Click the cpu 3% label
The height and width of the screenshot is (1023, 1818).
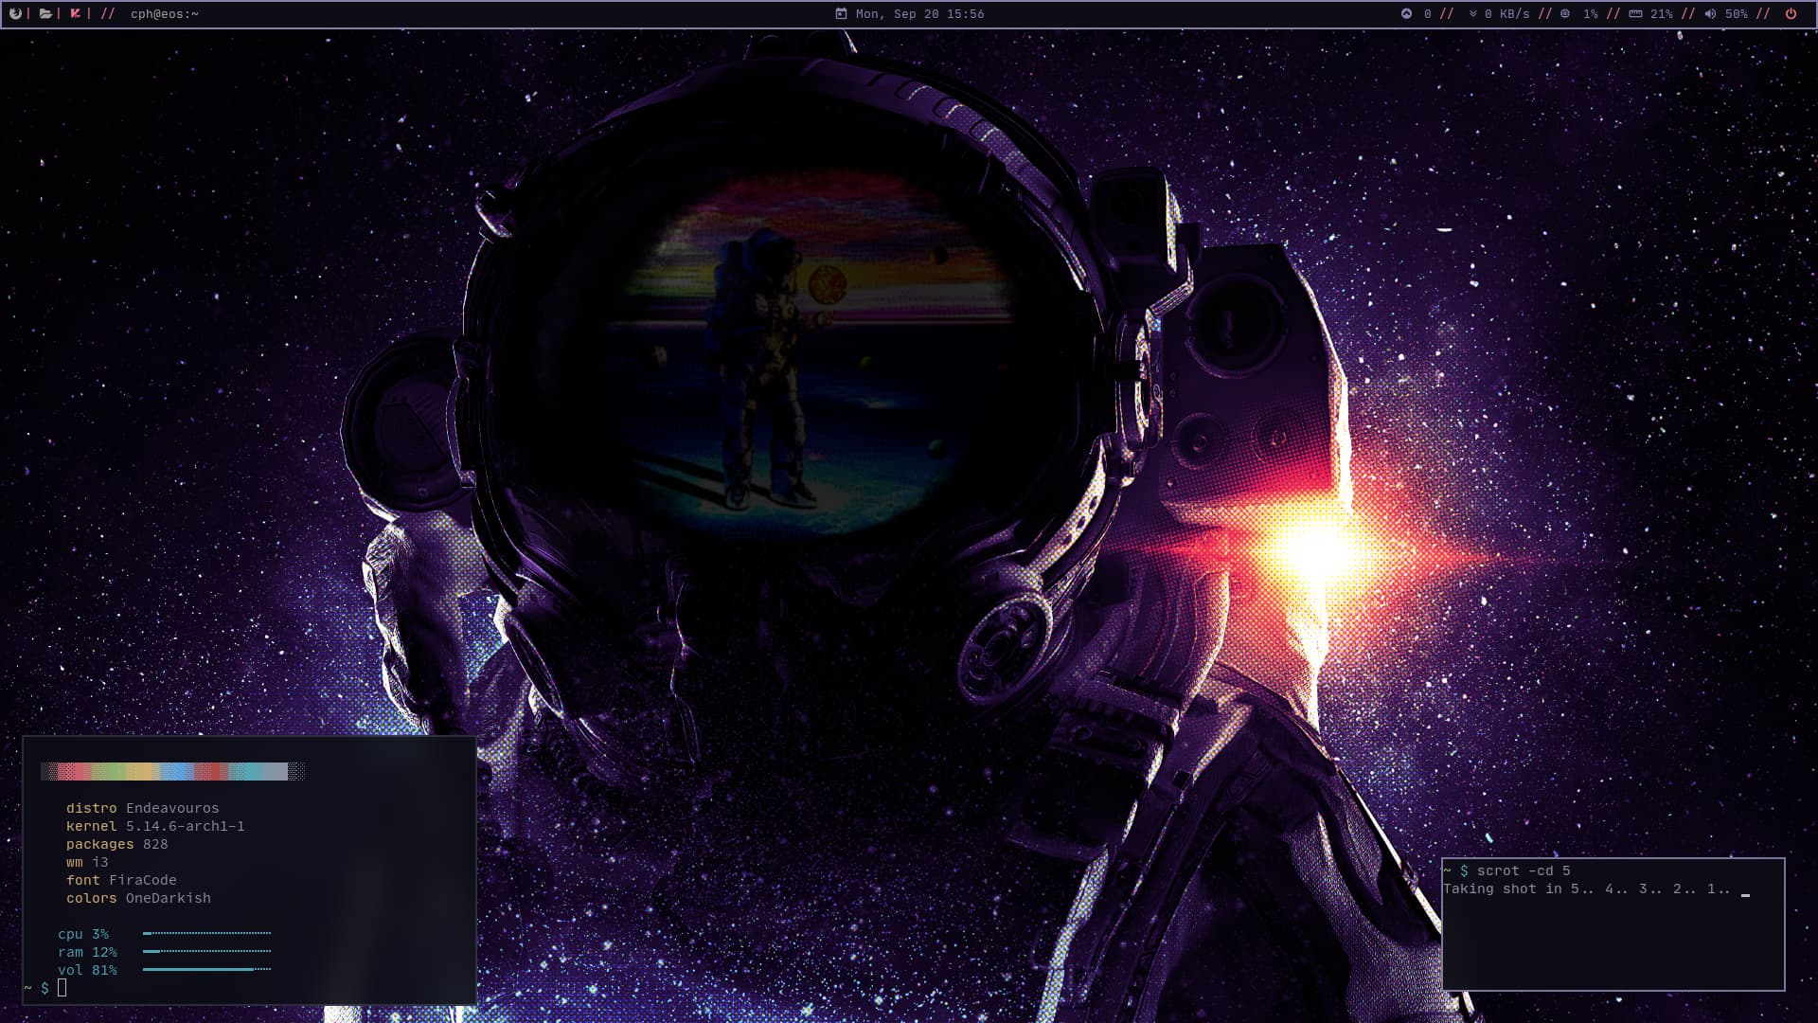coord(83,934)
